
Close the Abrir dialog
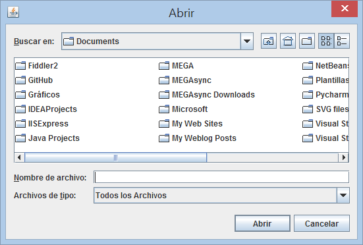[345, 9]
